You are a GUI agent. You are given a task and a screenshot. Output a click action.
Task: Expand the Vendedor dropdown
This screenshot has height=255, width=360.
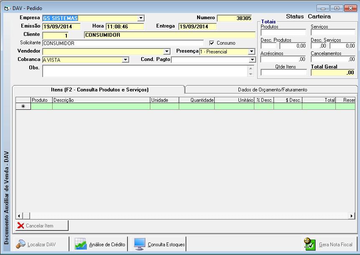point(166,51)
